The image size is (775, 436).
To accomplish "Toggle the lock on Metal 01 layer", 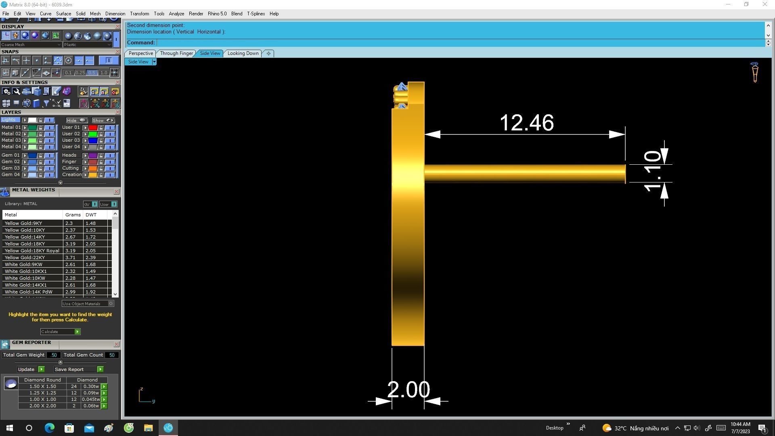I will click(40, 128).
